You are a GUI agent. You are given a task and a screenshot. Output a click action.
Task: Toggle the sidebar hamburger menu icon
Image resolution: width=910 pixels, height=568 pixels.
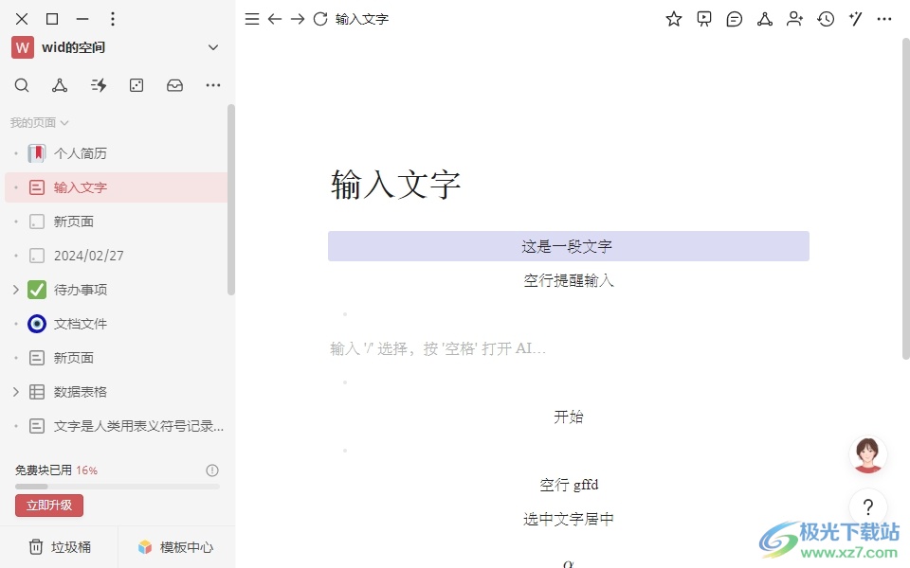pyautogui.click(x=252, y=19)
